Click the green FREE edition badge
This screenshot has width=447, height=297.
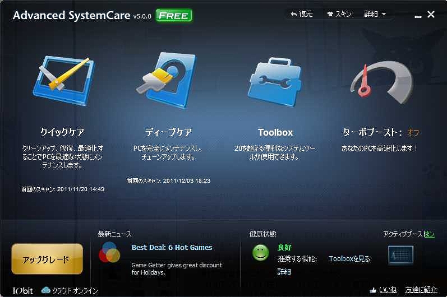click(174, 15)
